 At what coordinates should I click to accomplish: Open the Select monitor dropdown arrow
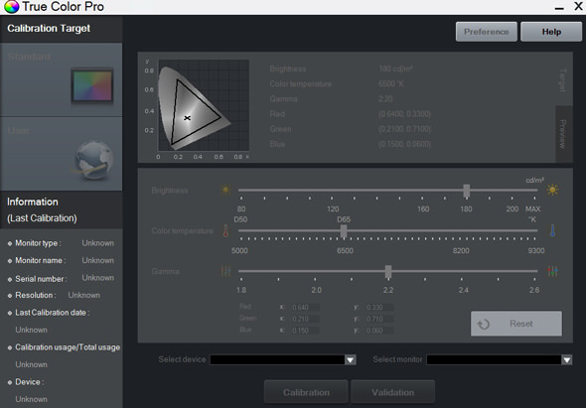tap(566, 359)
